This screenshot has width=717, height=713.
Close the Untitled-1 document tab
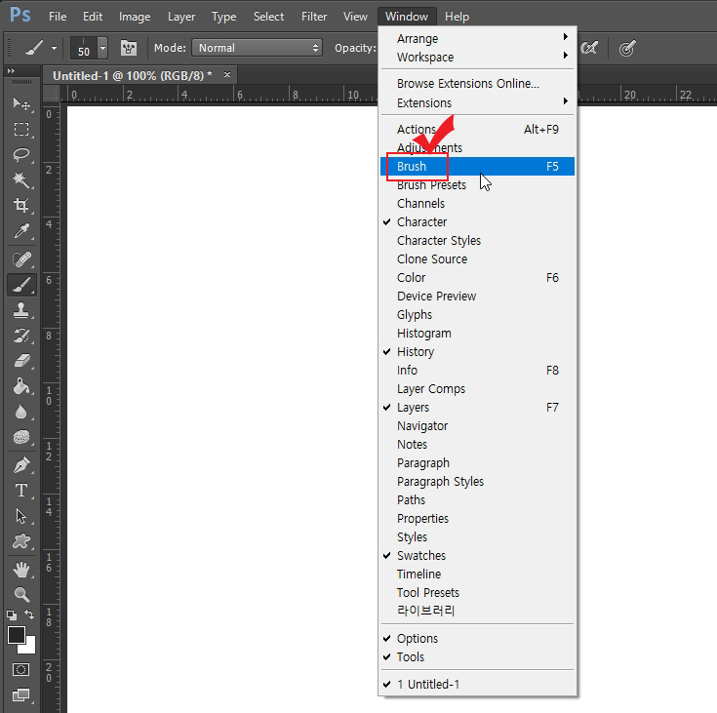click(x=227, y=74)
